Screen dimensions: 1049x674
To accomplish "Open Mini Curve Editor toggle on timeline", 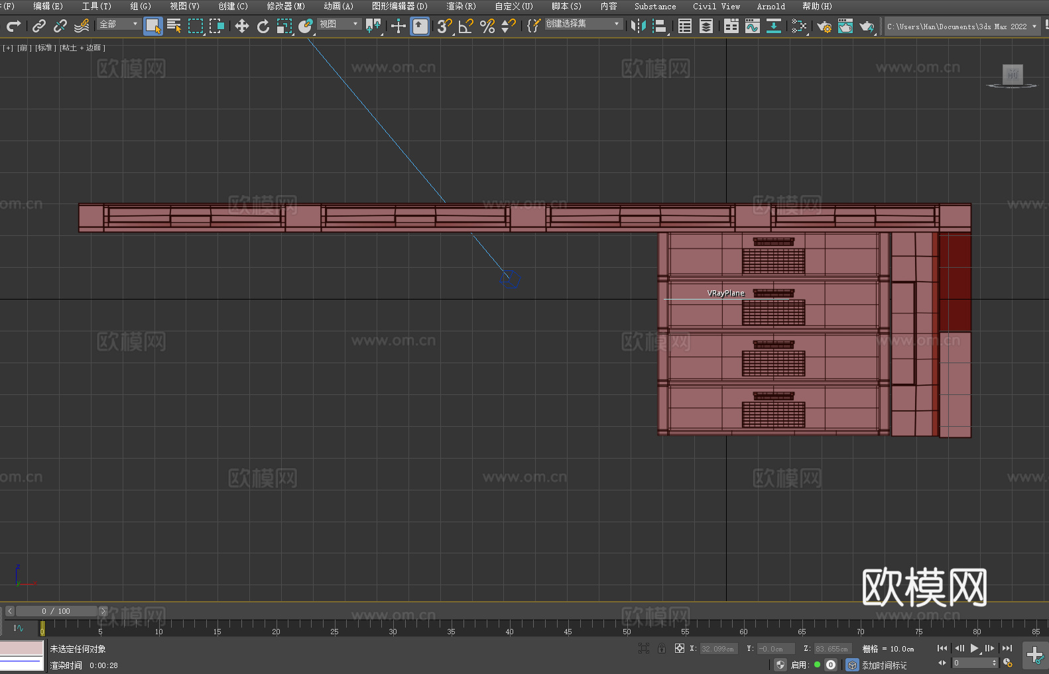I will coord(19,628).
